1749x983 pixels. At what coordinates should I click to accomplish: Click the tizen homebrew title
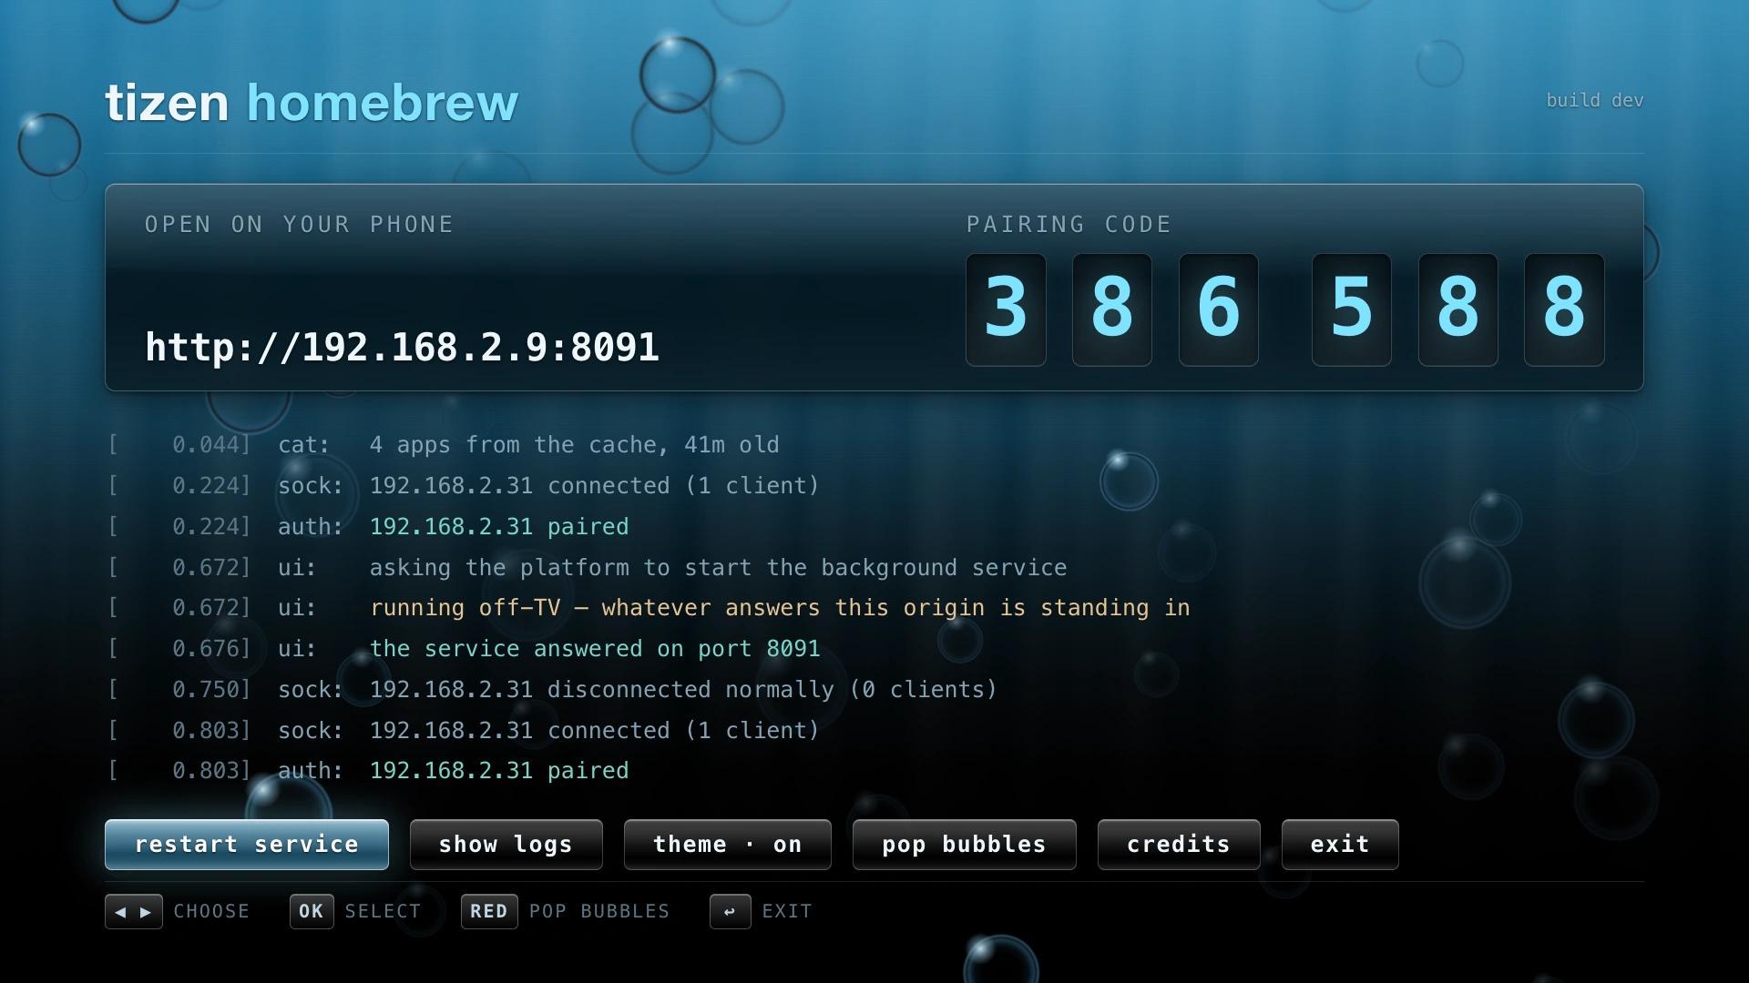(x=312, y=103)
